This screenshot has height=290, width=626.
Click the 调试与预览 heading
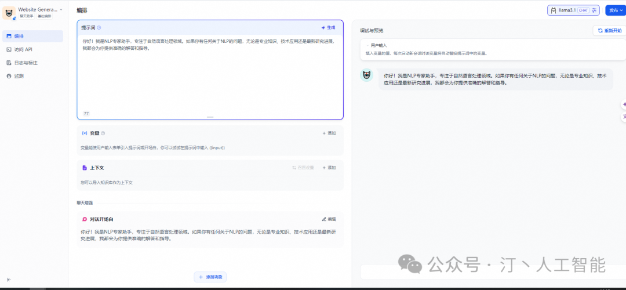372,31
